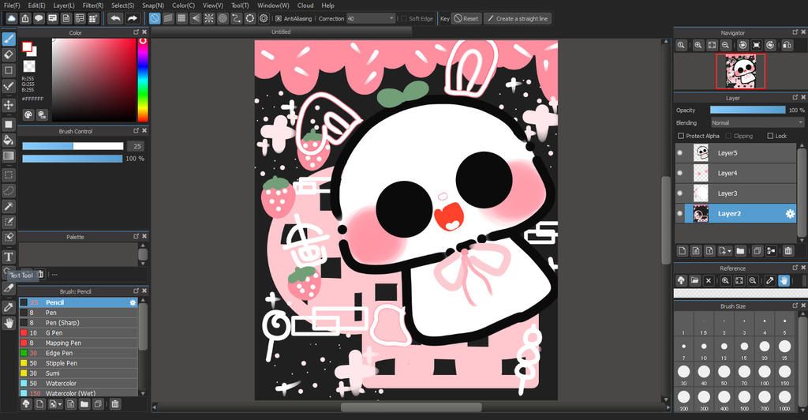Image resolution: width=808 pixels, height=420 pixels.
Task: Choose the Move tool
Action: click(9, 105)
